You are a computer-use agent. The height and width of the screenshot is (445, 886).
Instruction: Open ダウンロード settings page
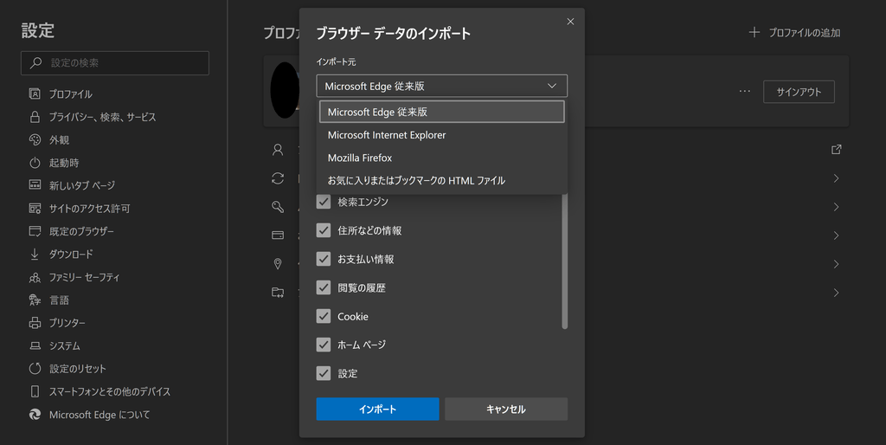click(71, 255)
